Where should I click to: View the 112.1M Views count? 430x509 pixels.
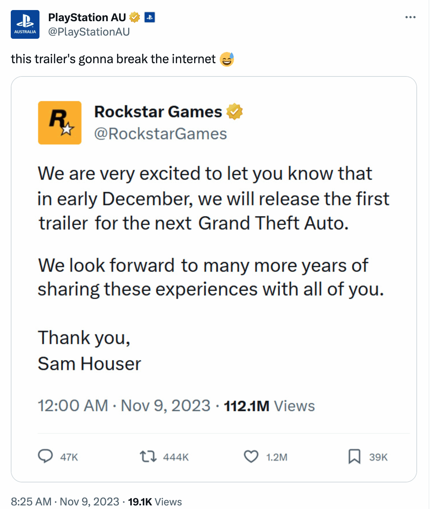tap(269, 406)
